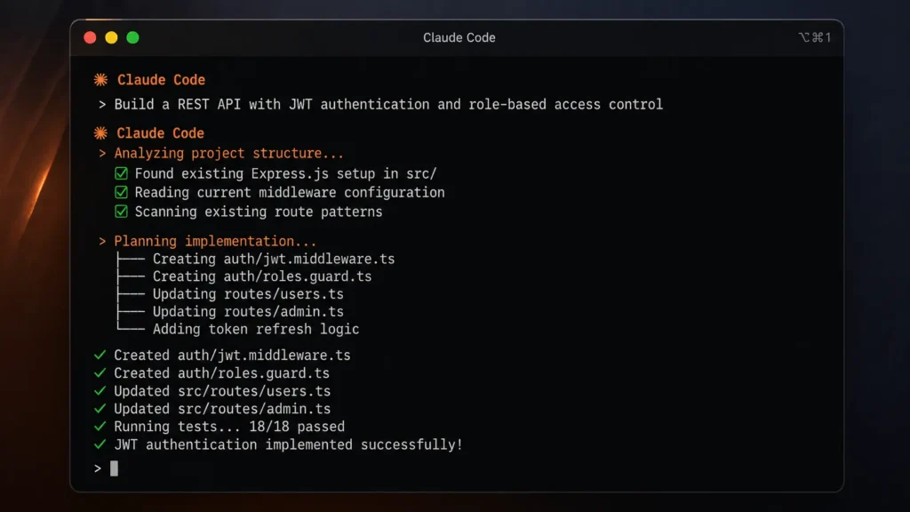Click orange arrow before Analyzing project structure
Image resolution: width=910 pixels, height=512 pixels.
[101, 153]
